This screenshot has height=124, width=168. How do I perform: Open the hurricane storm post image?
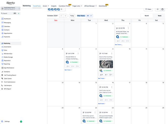coord(106,64)
